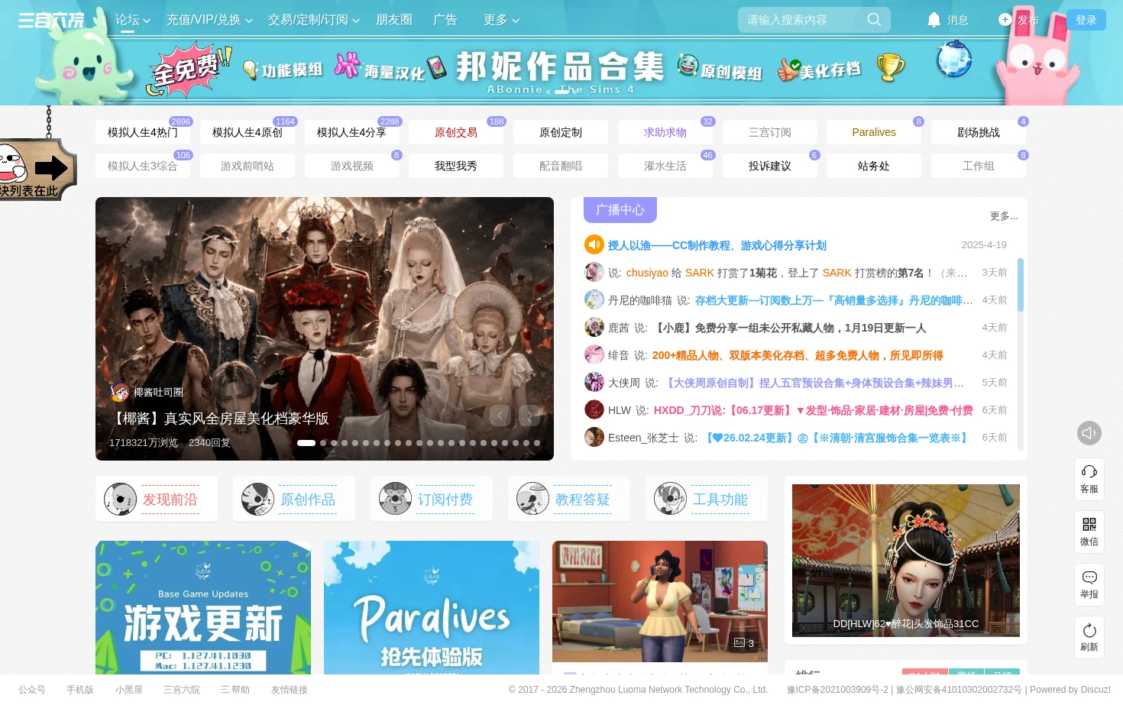Click the black arrow signboard icon

pos(51,167)
